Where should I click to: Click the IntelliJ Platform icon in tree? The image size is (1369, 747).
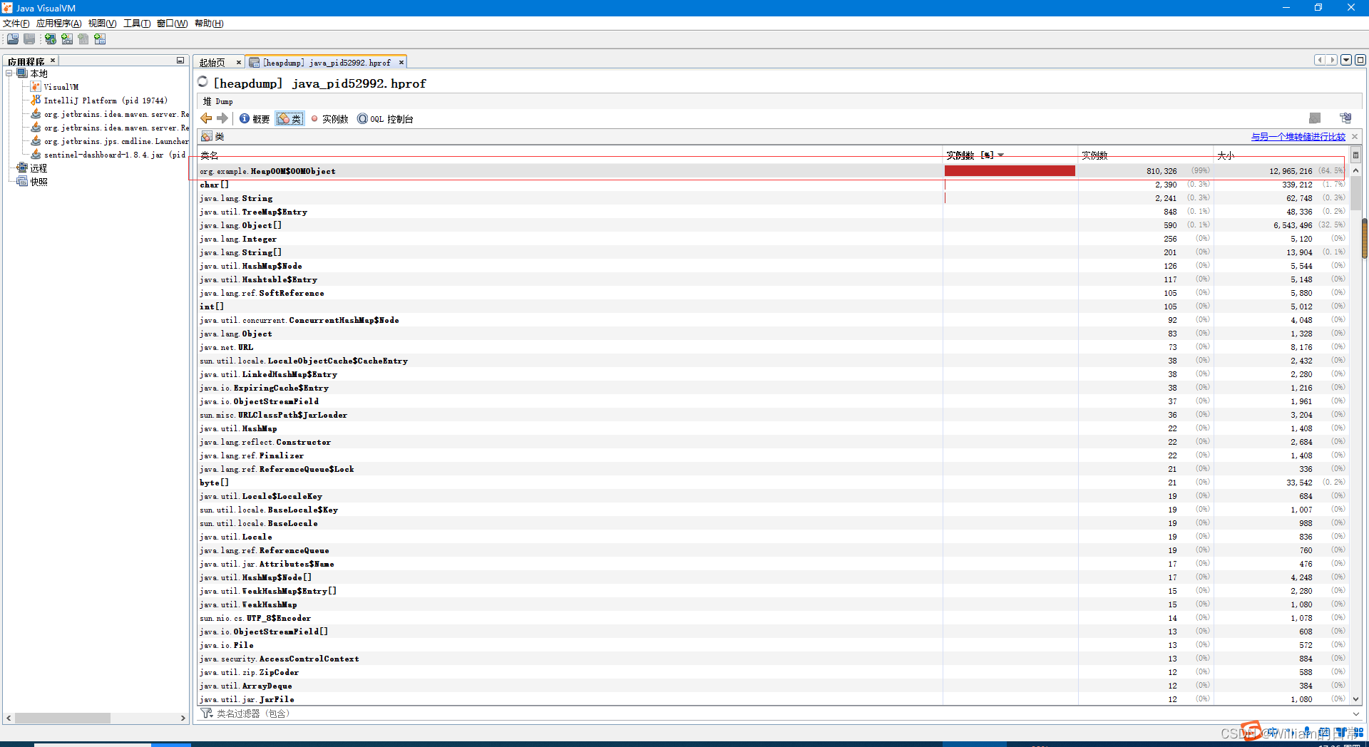click(36, 101)
